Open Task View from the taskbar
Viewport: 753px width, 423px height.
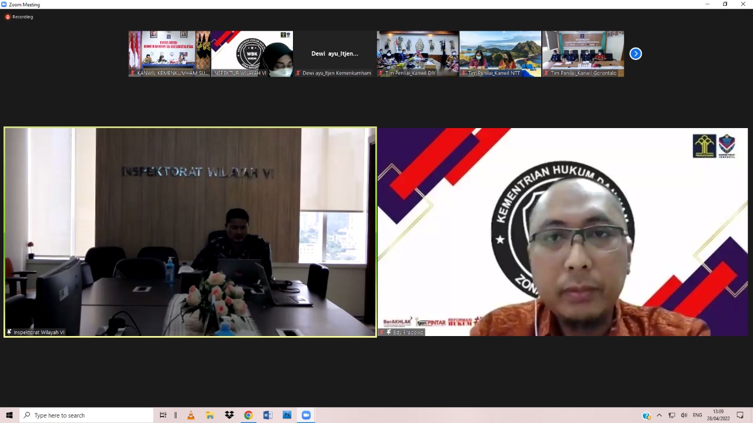click(x=164, y=415)
